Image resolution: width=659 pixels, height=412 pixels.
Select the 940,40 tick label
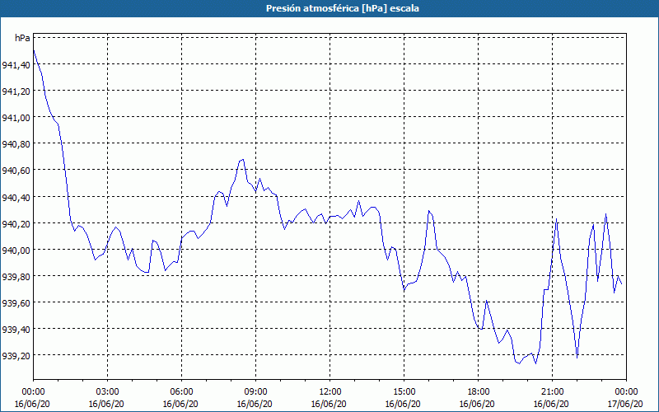[x=16, y=197]
